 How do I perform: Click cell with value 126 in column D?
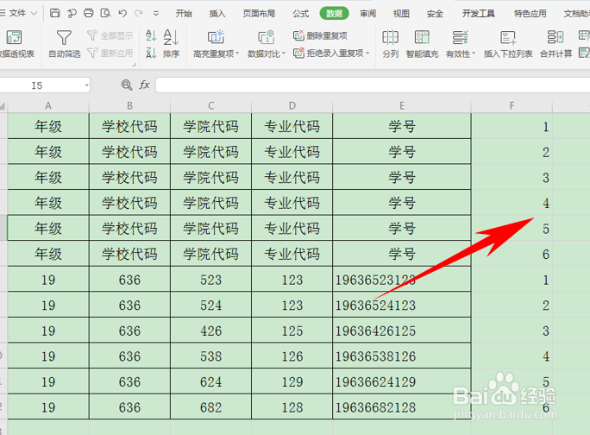(x=292, y=356)
